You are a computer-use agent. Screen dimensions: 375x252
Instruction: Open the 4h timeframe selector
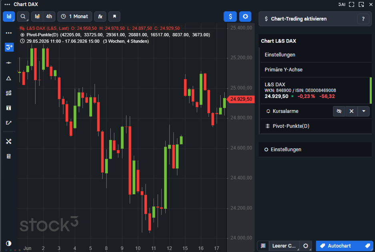(x=49, y=16)
